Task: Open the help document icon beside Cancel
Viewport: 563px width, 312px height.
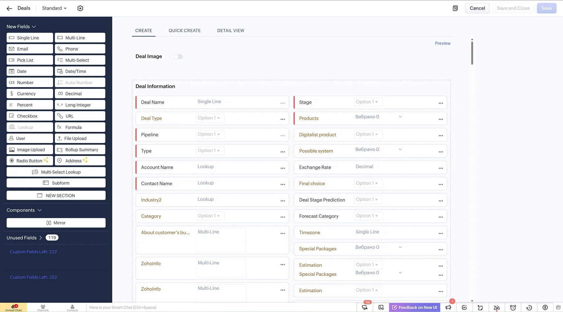Action: (455, 8)
